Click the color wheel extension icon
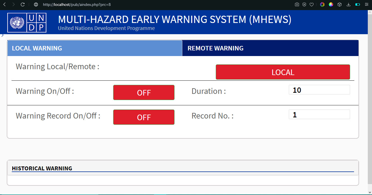The width and height of the screenshot is (372, 195). click(x=322, y=4)
